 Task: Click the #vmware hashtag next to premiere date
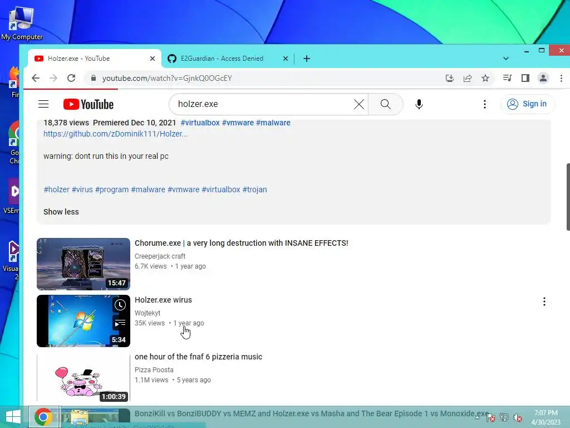coord(238,123)
